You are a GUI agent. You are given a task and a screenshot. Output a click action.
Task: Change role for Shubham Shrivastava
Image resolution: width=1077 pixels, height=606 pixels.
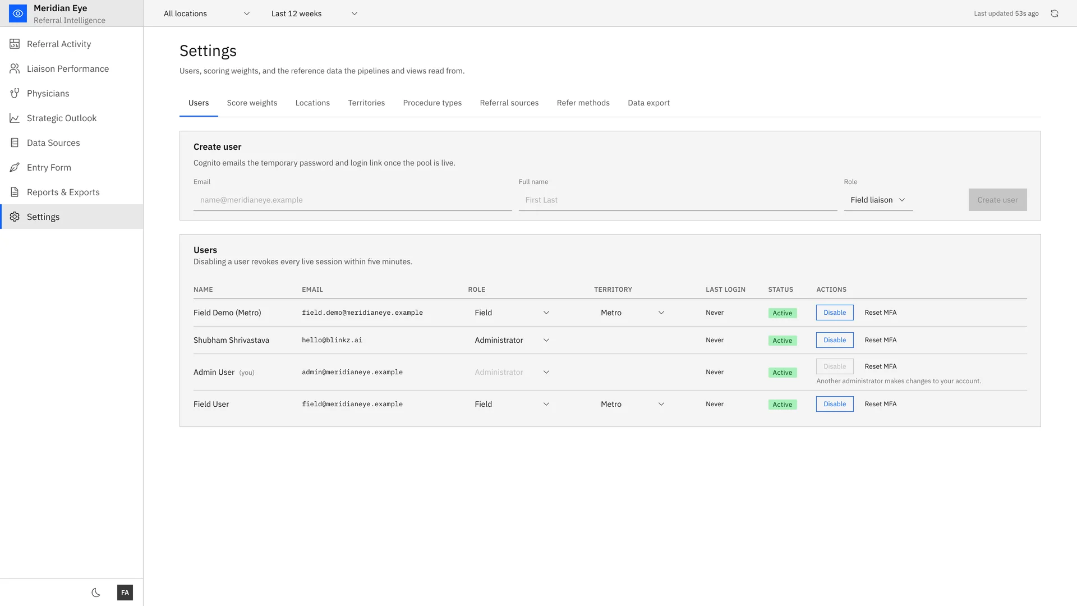[512, 340]
